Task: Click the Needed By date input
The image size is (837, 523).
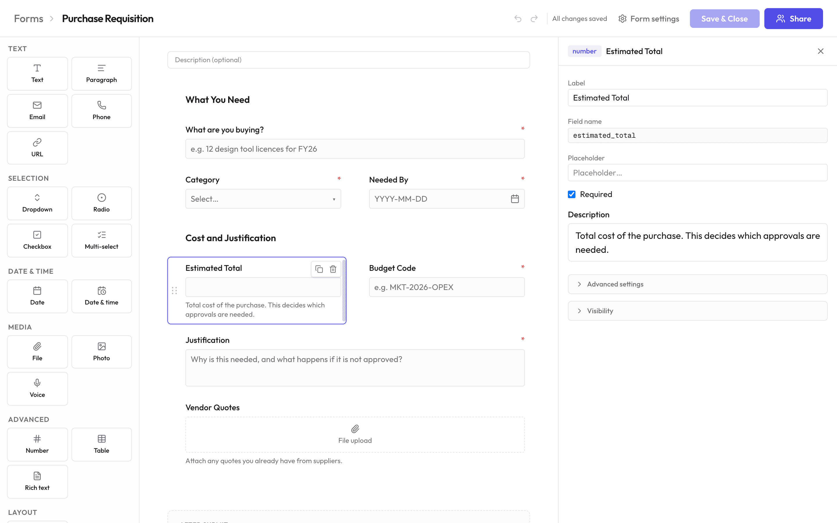Action: (x=447, y=199)
